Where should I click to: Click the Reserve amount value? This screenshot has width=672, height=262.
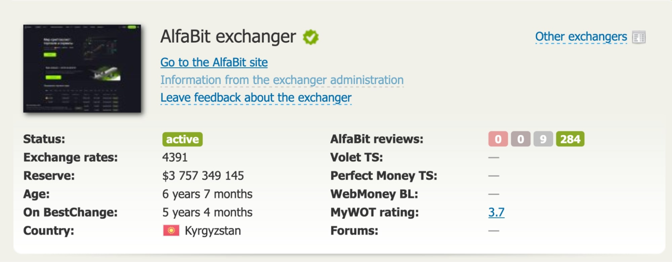(203, 175)
